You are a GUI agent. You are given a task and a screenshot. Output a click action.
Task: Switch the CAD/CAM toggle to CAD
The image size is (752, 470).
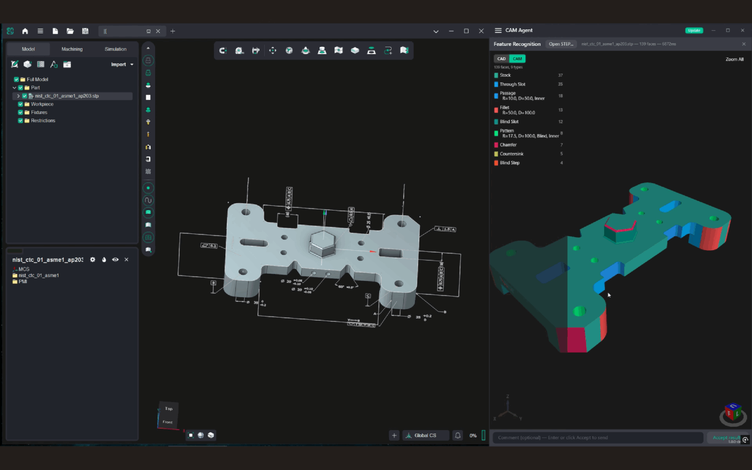501,58
